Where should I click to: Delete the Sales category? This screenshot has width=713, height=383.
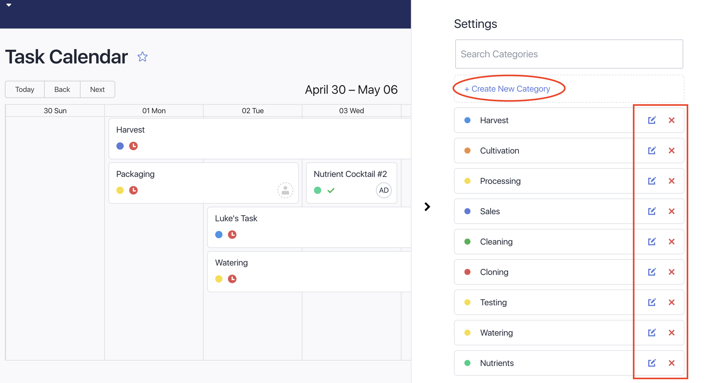(672, 211)
